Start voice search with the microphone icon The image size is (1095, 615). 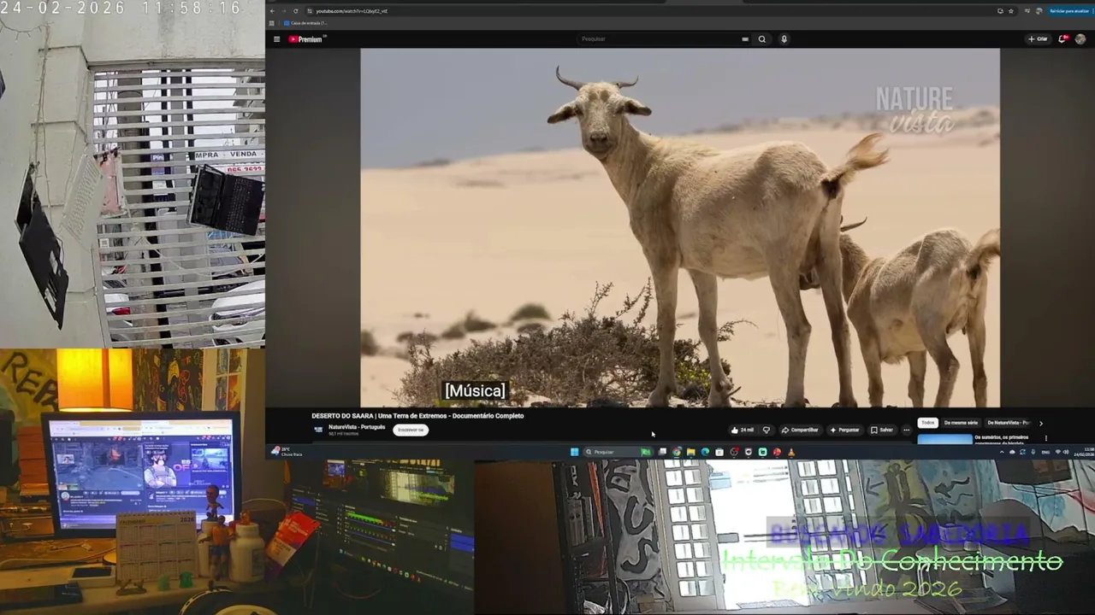(784, 39)
